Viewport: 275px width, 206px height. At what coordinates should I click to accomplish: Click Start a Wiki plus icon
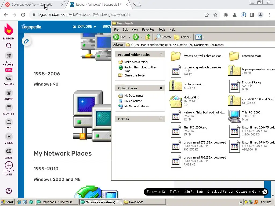coord(9,165)
